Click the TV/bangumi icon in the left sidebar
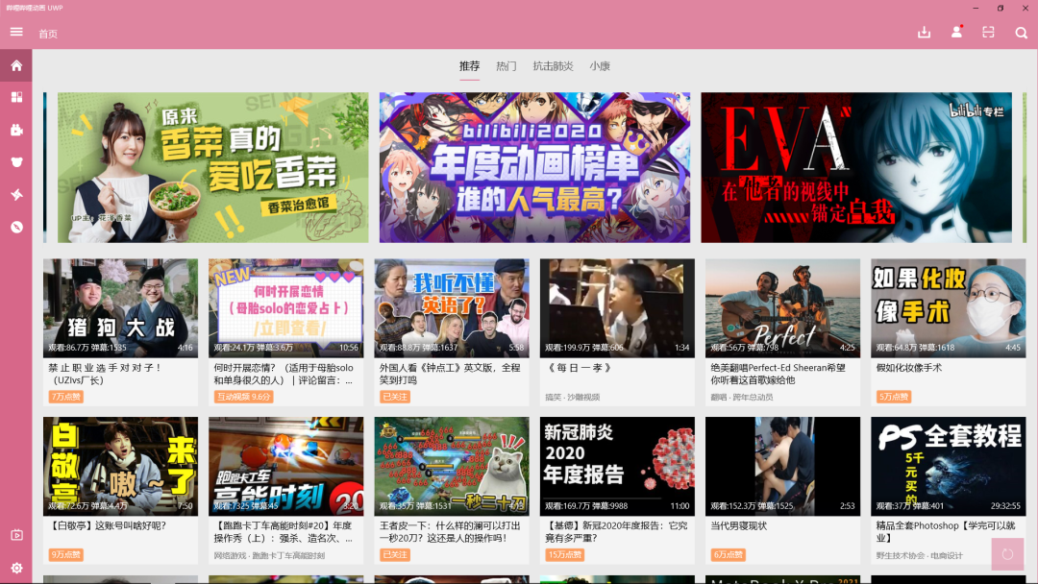 click(x=14, y=130)
